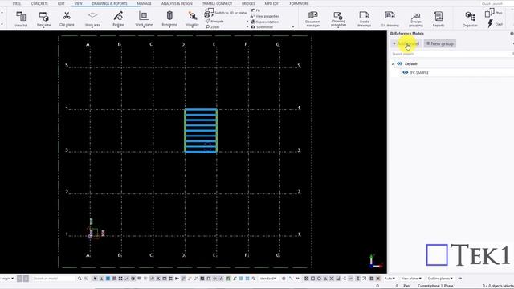Open the BRIDGES ribbon tab
Screen dimensions: 514x289
click(248, 3)
